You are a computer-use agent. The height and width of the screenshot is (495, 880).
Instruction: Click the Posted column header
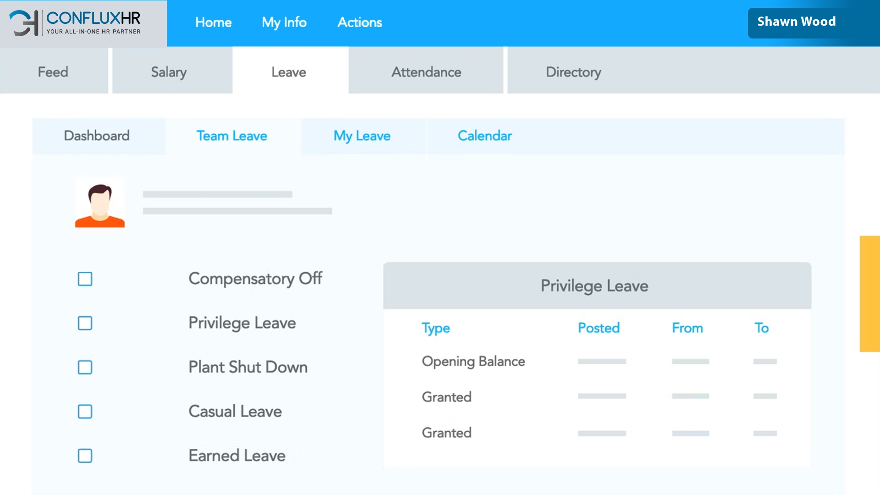[x=599, y=328]
